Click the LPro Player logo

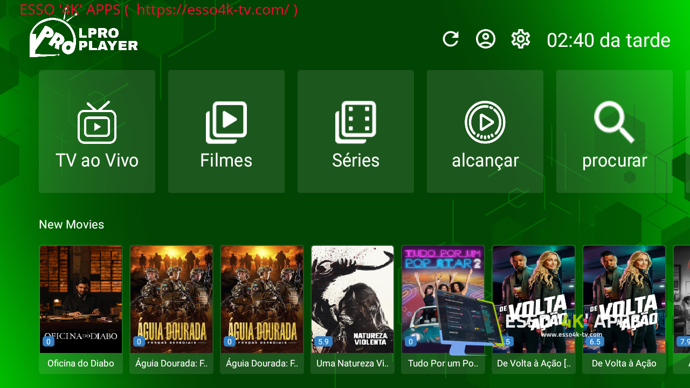click(x=84, y=38)
